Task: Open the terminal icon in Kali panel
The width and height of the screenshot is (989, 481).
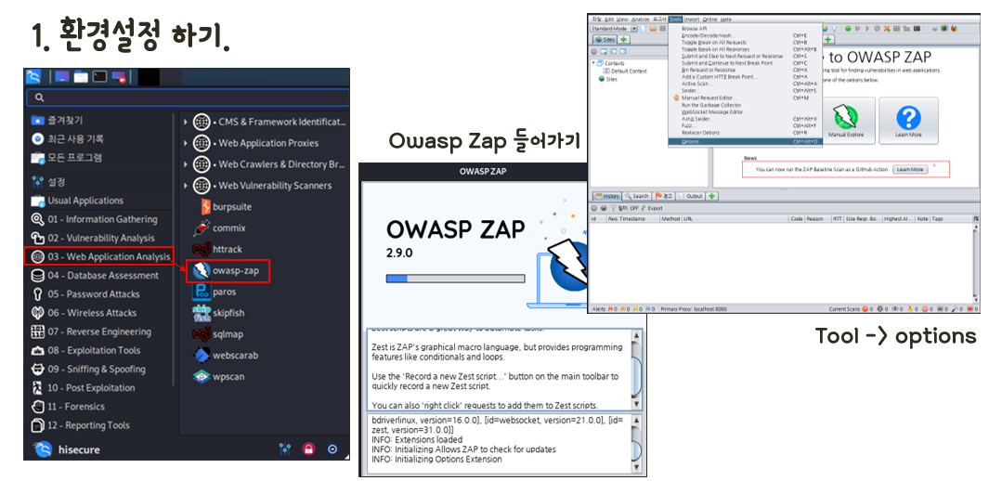Action: [x=99, y=77]
